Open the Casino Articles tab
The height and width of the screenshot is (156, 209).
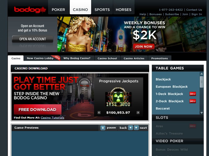(x=134, y=58)
